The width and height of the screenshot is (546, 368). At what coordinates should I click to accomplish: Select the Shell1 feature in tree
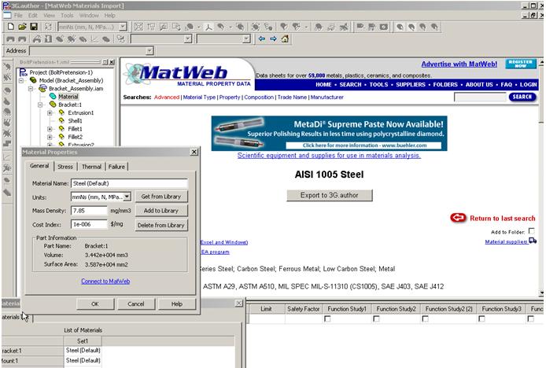(75, 121)
